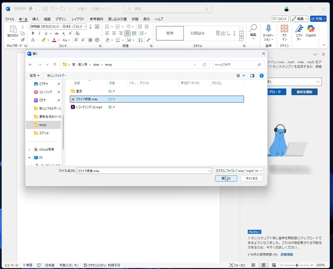Apply strikethrough formatting
The height and width of the screenshot is (269, 333).
(57, 33)
